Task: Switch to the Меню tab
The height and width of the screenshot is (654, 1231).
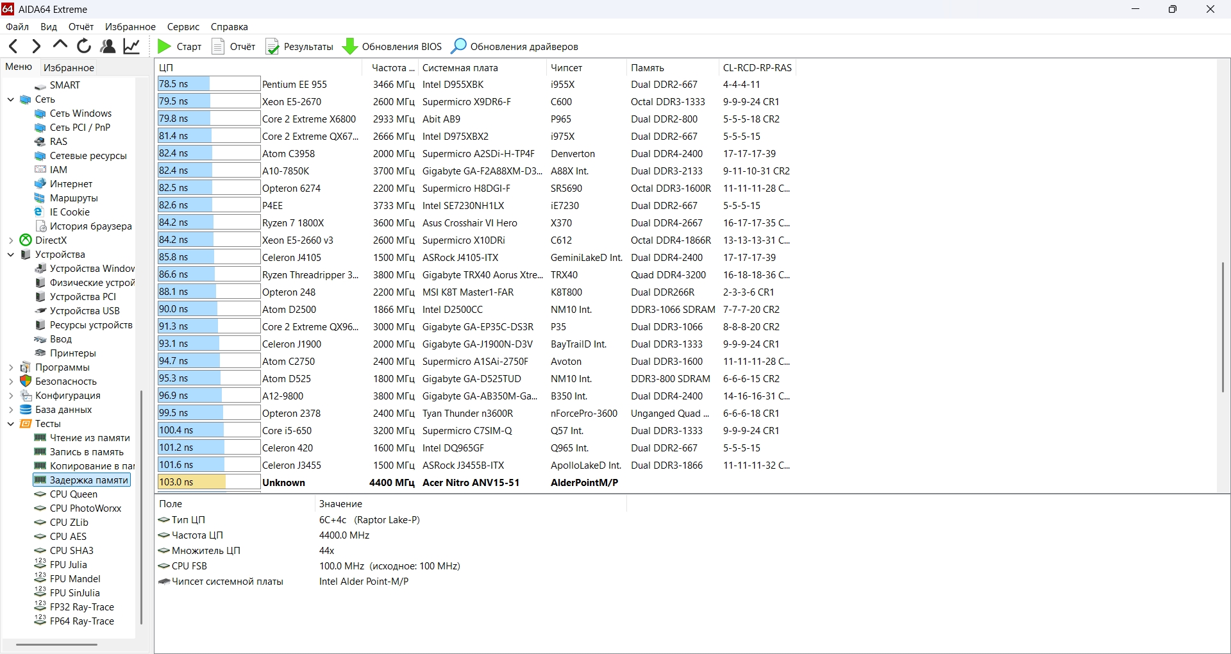Action: pos(19,67)
